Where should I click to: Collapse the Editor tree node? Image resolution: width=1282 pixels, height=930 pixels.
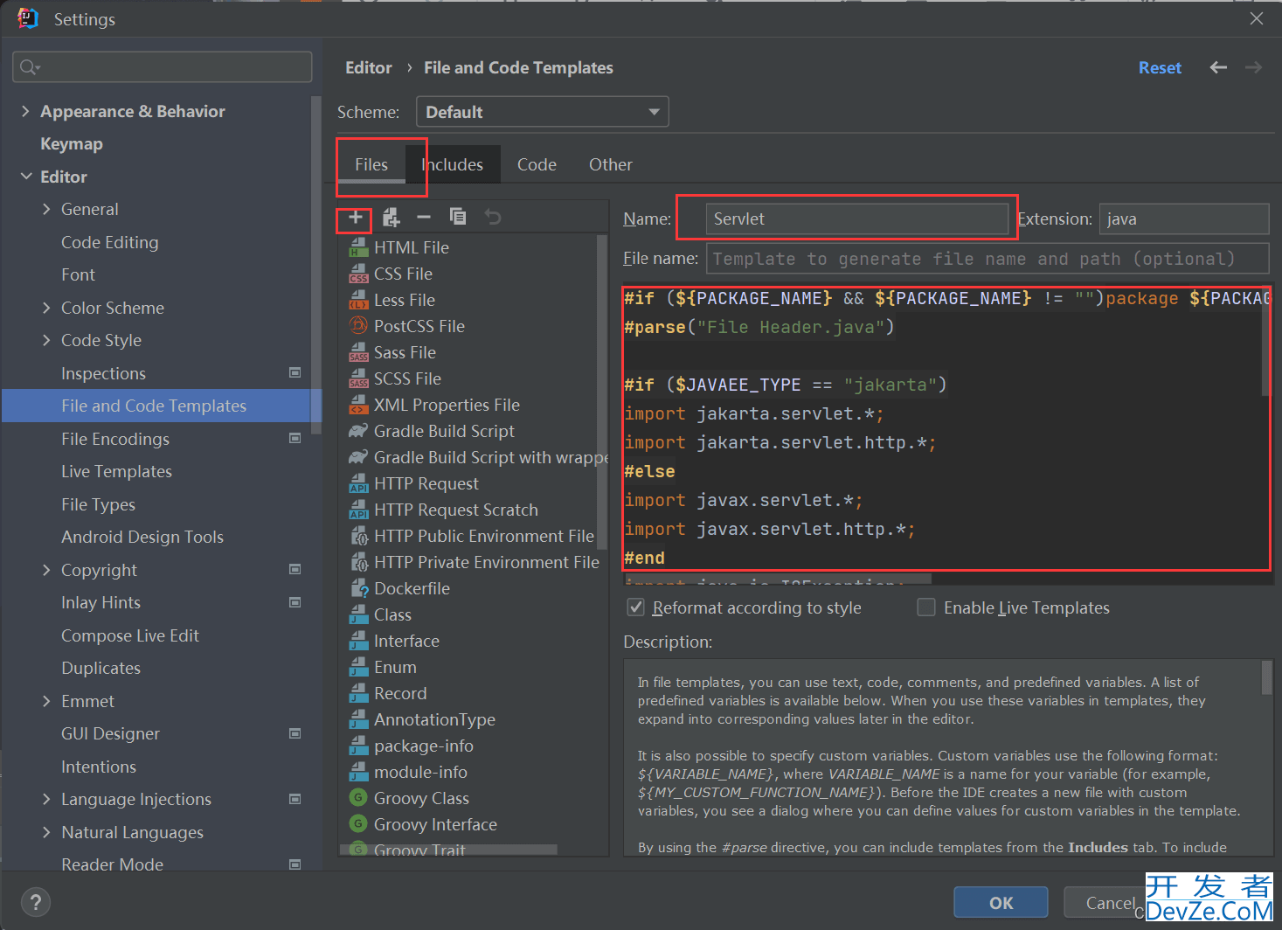tap(25, 177)
